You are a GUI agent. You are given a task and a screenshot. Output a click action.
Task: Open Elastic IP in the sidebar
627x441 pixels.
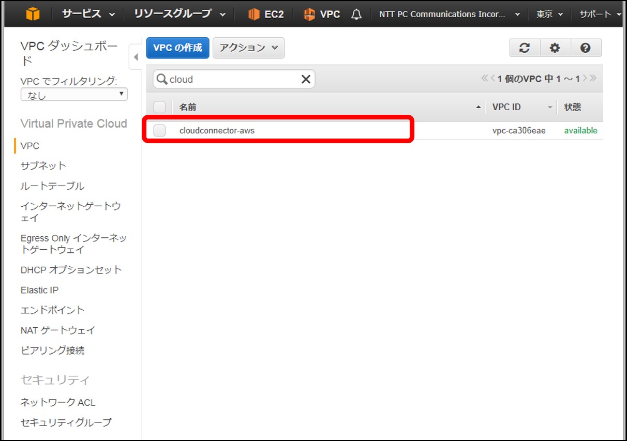(39, 290)
